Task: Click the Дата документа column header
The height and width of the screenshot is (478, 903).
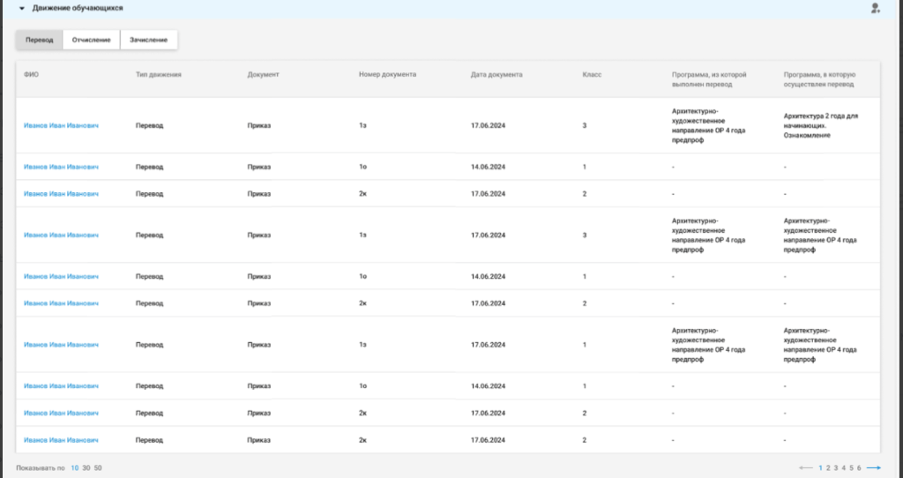Action: click(496, 75)
